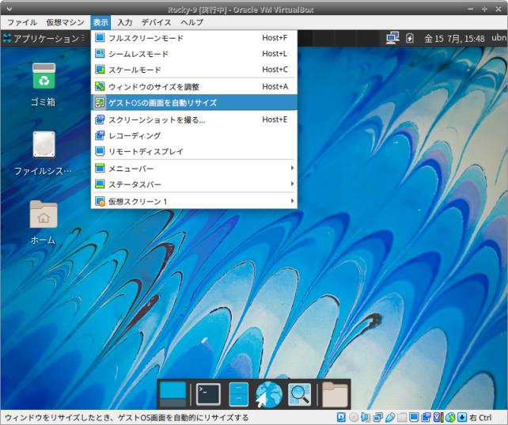The image size is (508, 425).
Task: Click the Show Desktop dock icon
Action: pyautogui.click(x=173, y=394)
